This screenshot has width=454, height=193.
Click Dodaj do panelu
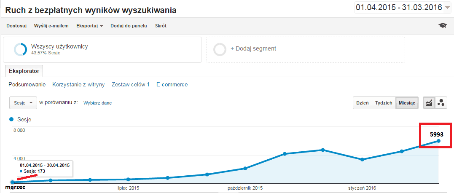[129, 26]
